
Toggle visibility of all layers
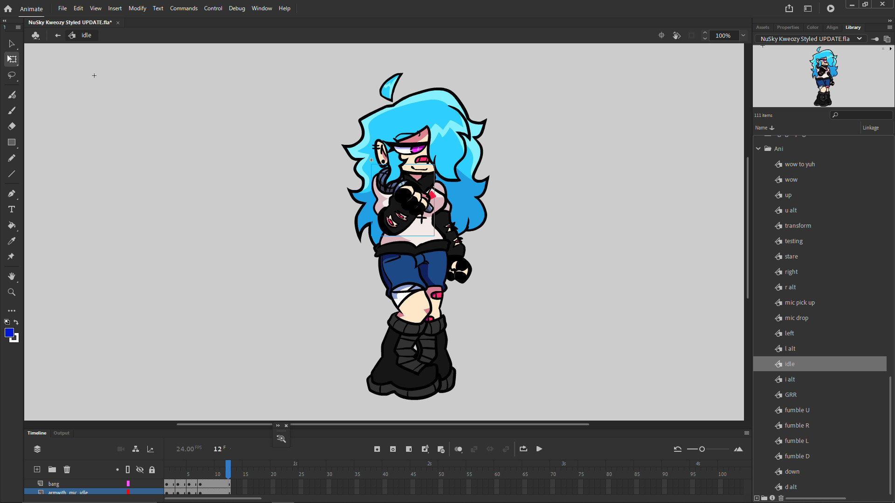point(140,469)
